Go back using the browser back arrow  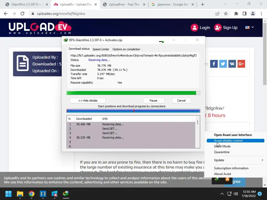(6, 14)
